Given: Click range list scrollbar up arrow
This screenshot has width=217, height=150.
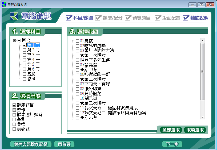Looking at the screenshot, I should tap(202, 41).
